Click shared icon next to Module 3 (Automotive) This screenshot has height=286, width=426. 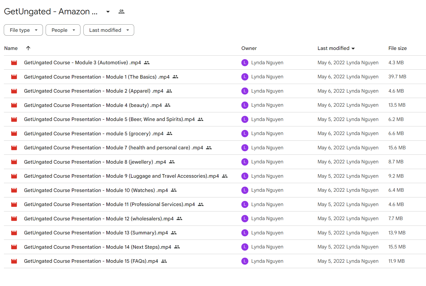tap(147, 63)
